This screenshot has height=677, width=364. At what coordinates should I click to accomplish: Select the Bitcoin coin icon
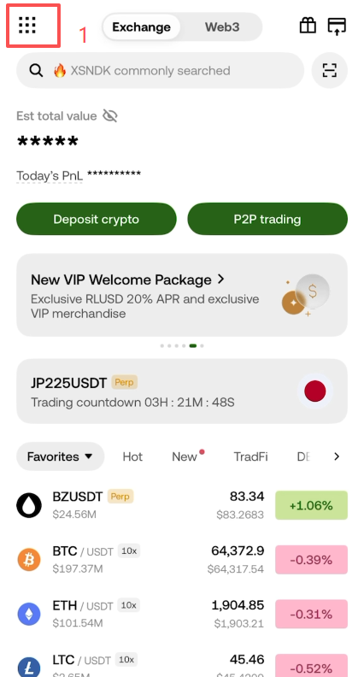coord(29,560)
